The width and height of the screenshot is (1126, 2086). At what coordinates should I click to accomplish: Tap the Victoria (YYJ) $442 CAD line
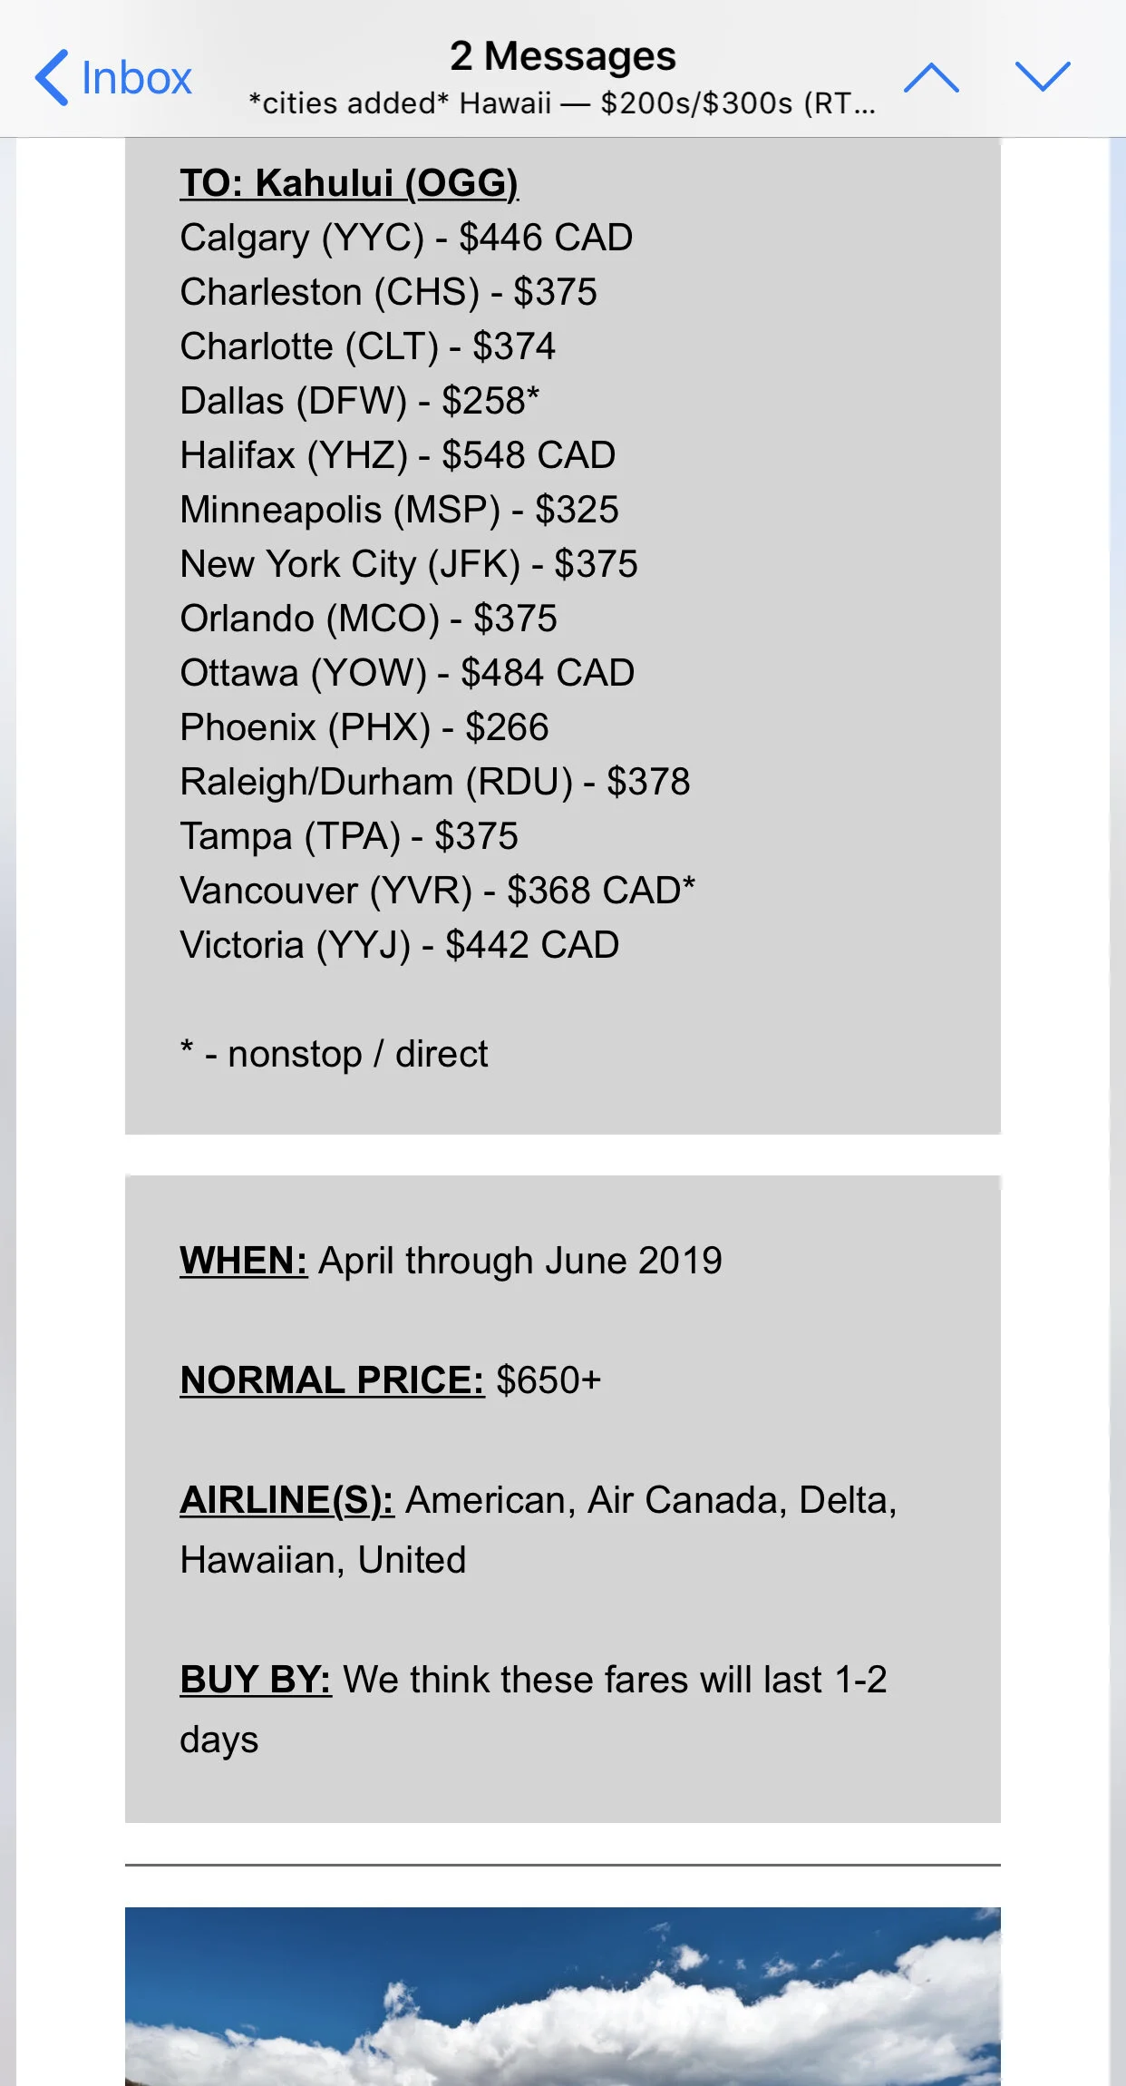[400, 945]
